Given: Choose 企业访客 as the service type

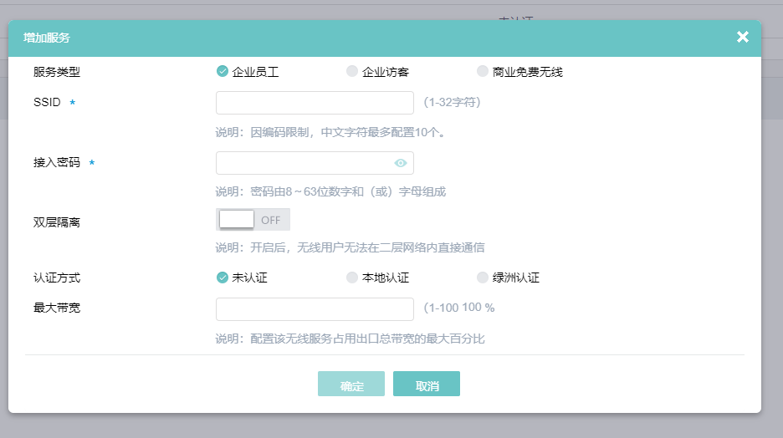Looking at the screenshot, I should 352,72.
